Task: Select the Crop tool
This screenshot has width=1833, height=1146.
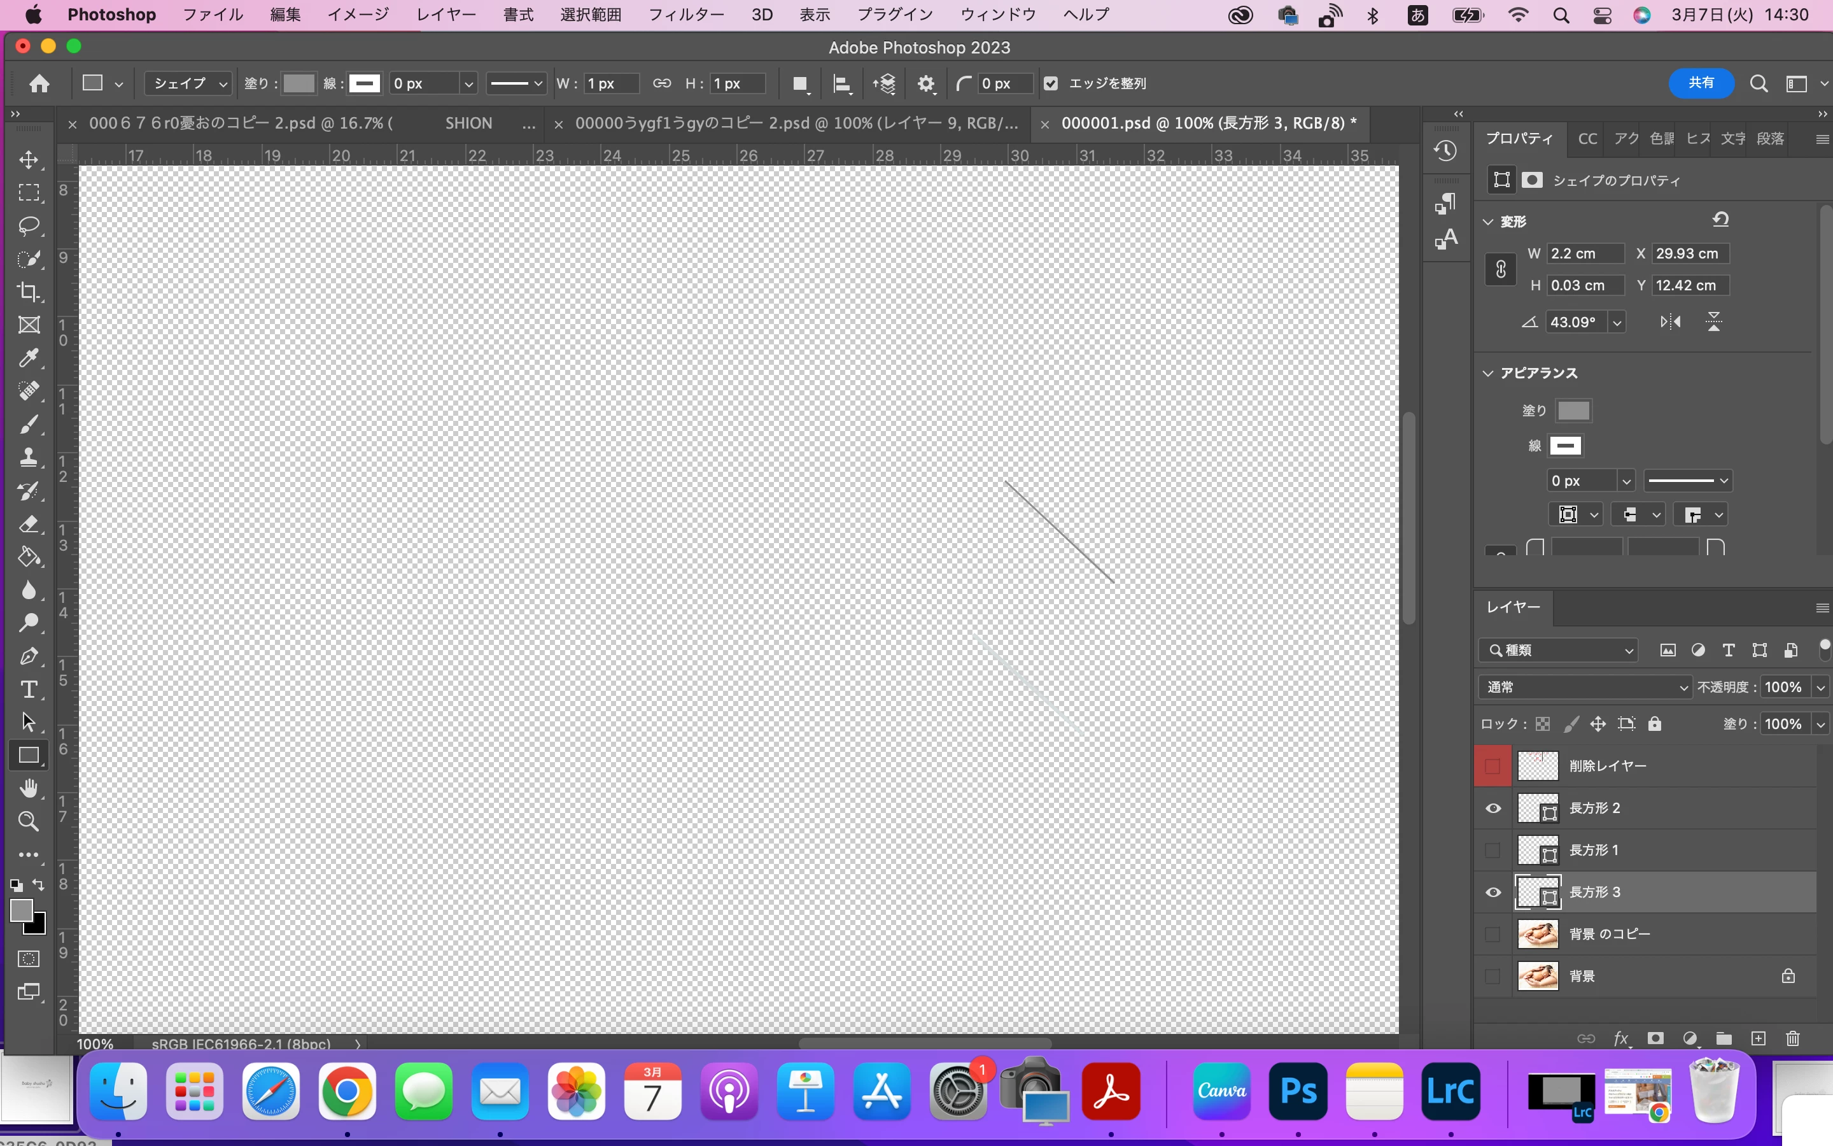Action: (x=29, y=292)
